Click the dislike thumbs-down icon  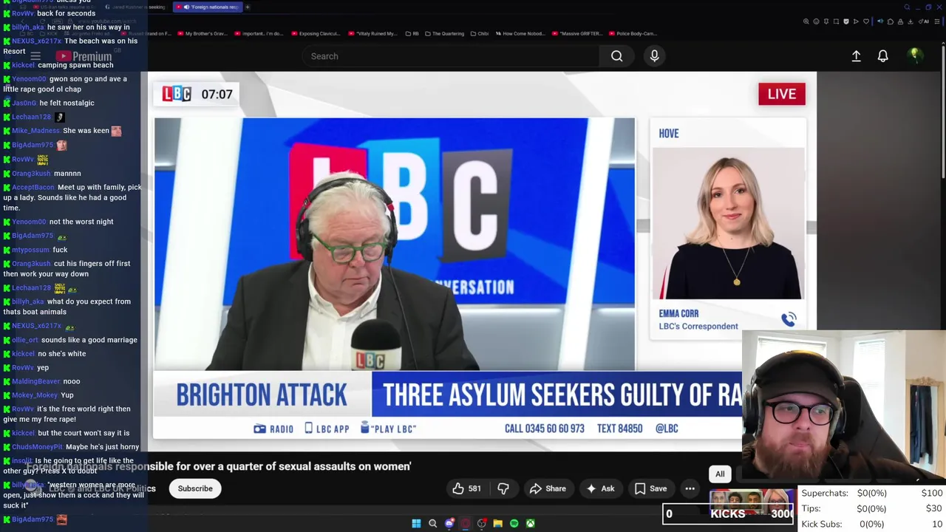(503, 488)
